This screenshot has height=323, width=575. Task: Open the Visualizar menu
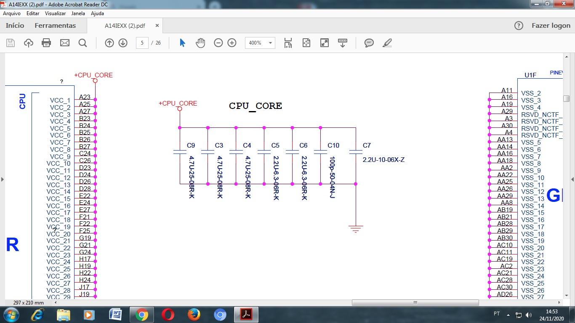56,13
